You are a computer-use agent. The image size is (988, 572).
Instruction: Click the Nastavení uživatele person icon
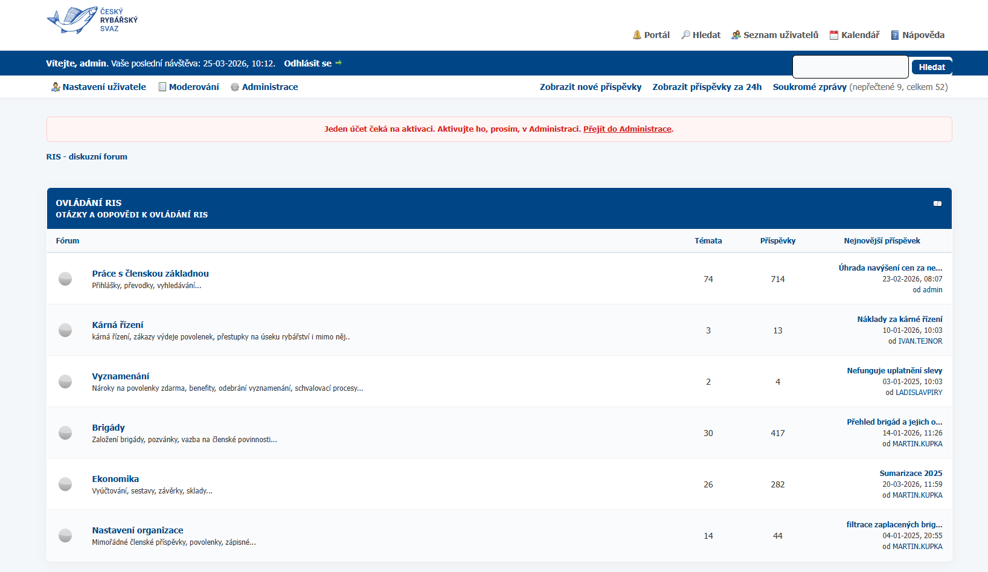(56, 87)
